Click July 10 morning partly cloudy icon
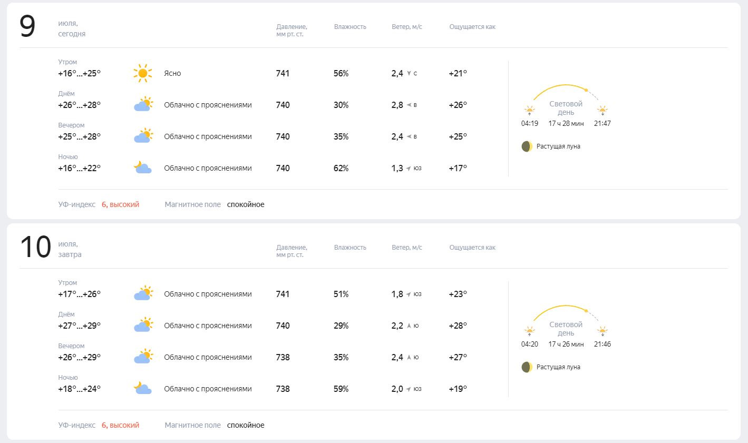This screenshot has width=748, height=443. coord(142,293)
